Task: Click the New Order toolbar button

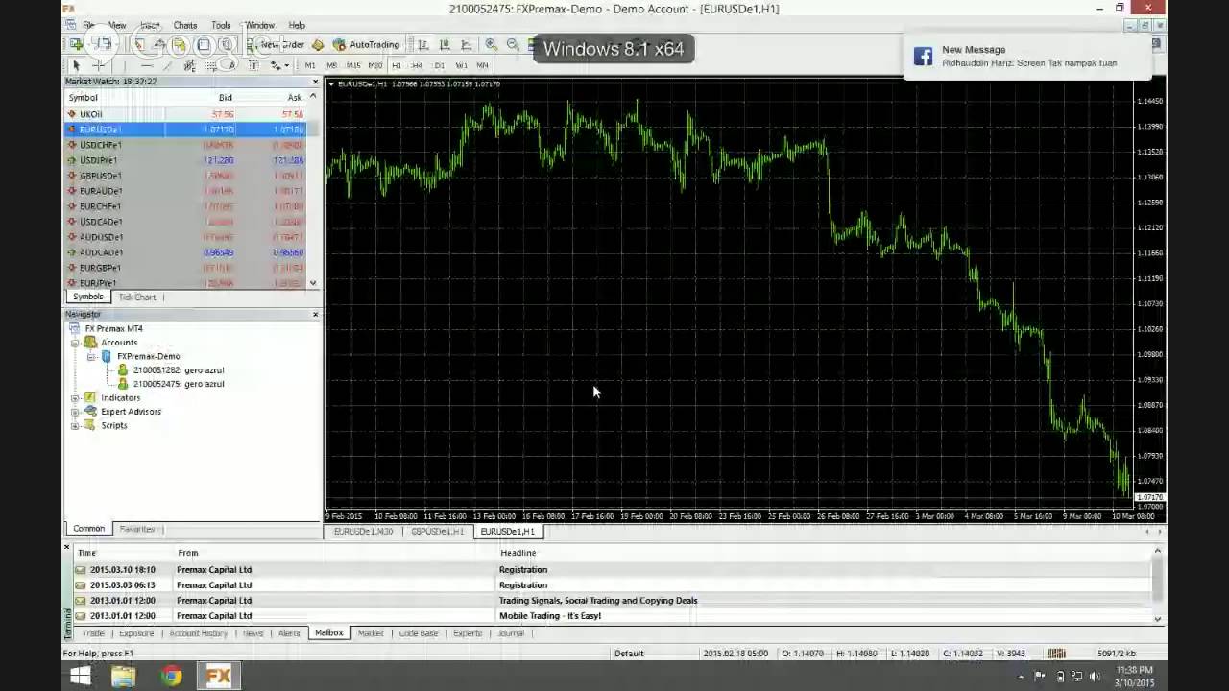Action: click(x=277, y=44)
